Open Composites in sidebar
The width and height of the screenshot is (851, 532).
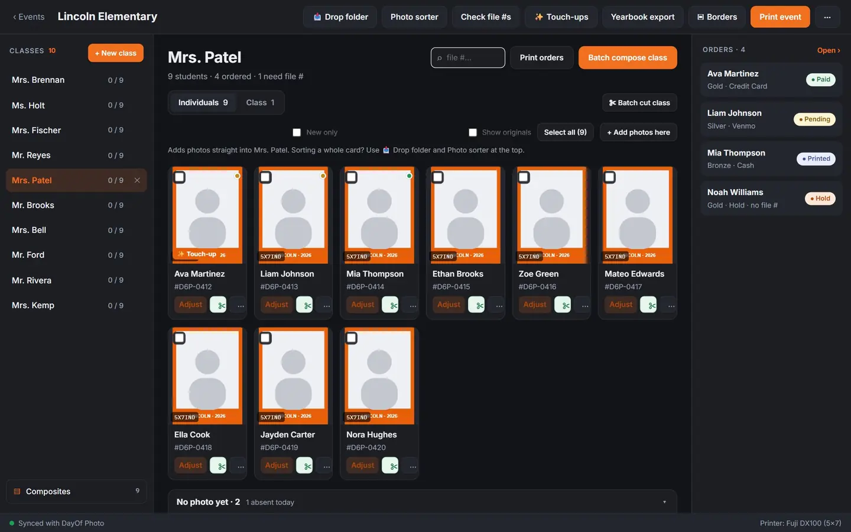point(76,491)
